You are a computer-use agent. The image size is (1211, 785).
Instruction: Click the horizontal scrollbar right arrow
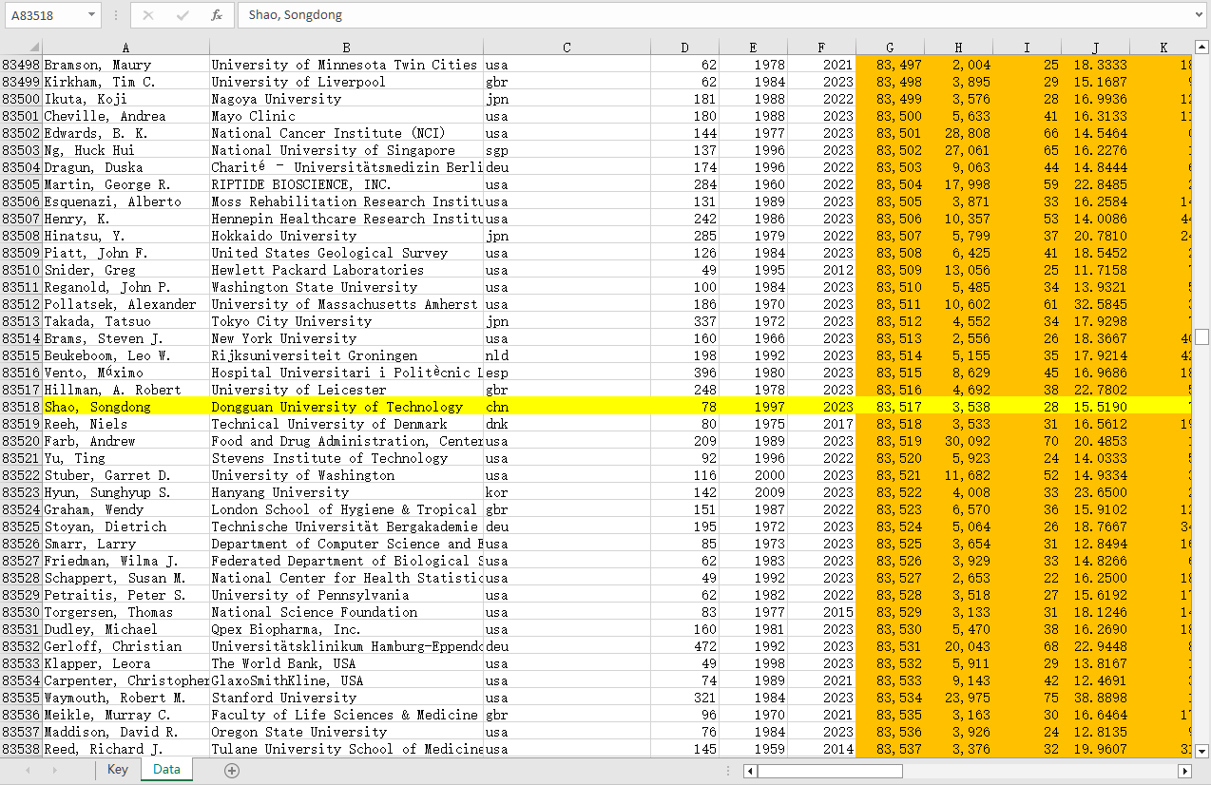(x=1184, y=771)
